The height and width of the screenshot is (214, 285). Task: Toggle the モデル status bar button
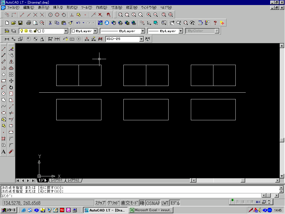tap(175, 203)
